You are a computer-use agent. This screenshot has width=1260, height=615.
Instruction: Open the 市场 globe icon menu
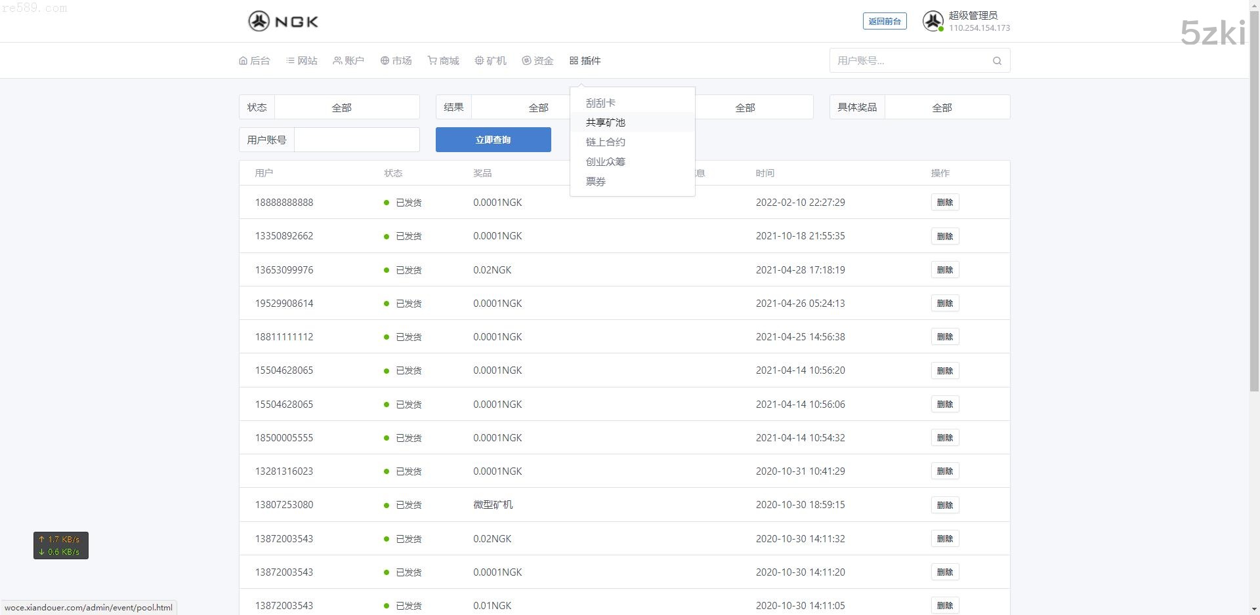pos(396,60)
